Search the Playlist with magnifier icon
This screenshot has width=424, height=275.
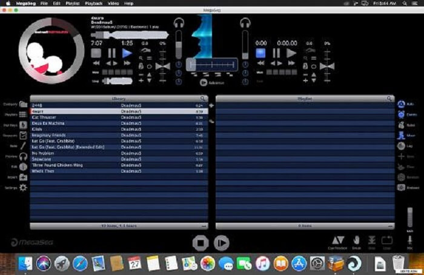[x=389, y=98]
